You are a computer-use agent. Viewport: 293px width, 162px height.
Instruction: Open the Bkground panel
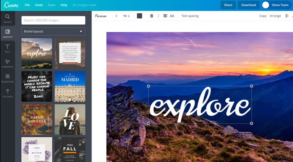click(x=8, y=78)
